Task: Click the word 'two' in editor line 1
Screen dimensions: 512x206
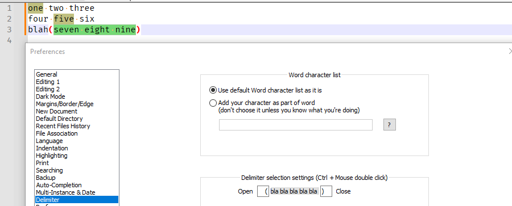Action: coord(56,8)
